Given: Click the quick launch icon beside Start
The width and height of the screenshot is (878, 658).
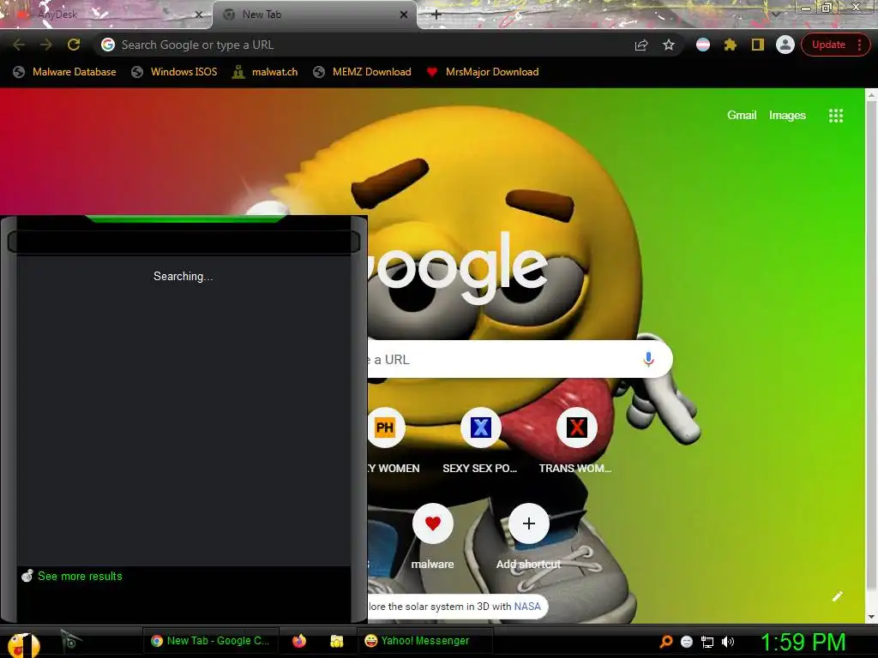Looking at the screenshot, I should [x=70, y=641].
